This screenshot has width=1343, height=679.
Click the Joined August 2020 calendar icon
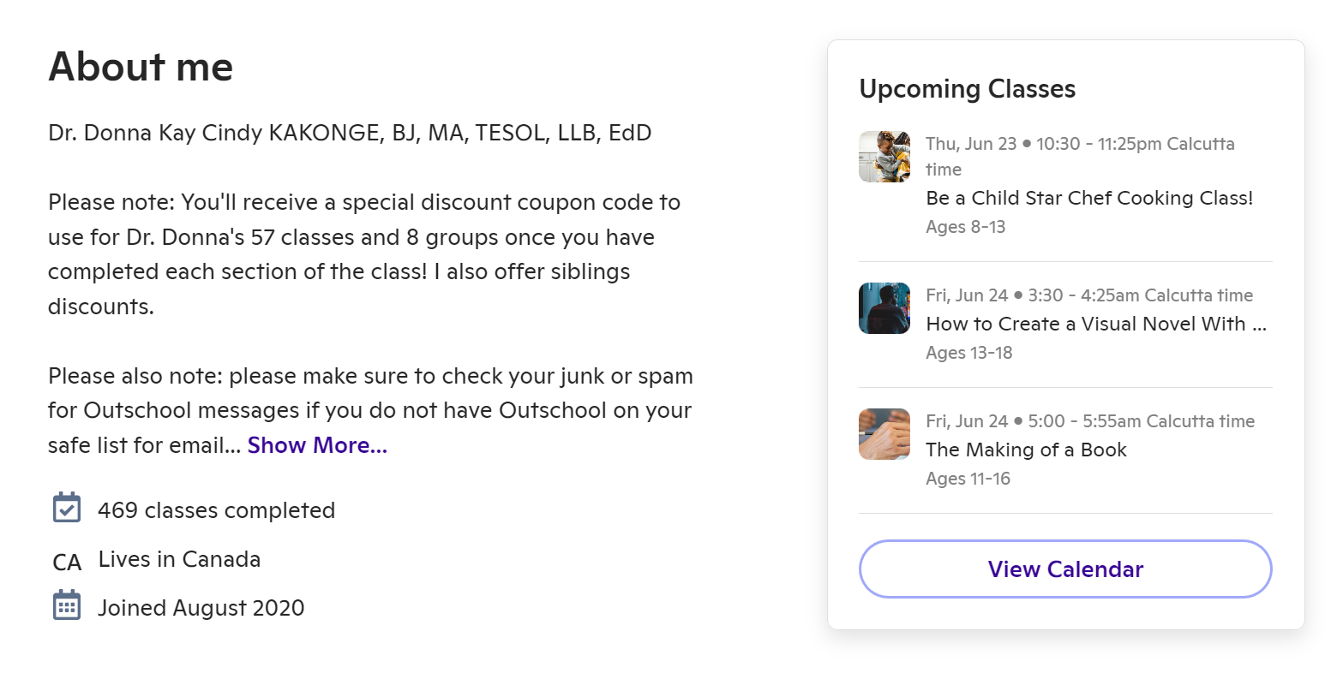pos(66,605)
